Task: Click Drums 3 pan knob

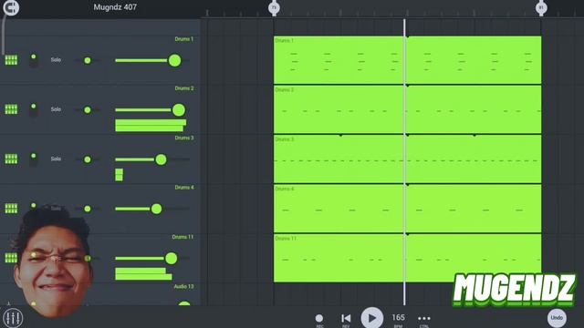Action: point(88,159)
